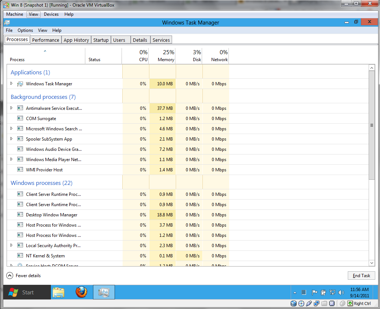The width and height of the screenshot is (380, 309).
Task: Click the Windows Task Manager process icon
Action: tap(20, 84)
